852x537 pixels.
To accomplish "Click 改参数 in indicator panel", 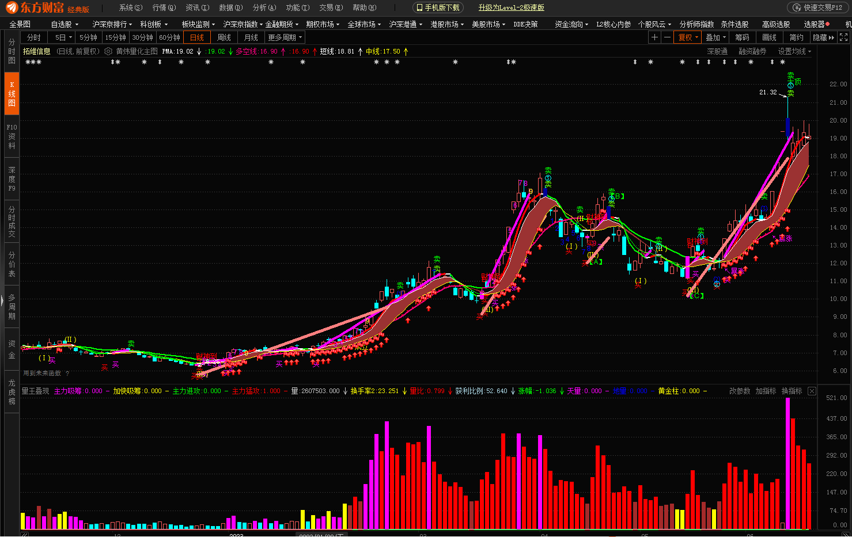I will [x=740, y=391].
